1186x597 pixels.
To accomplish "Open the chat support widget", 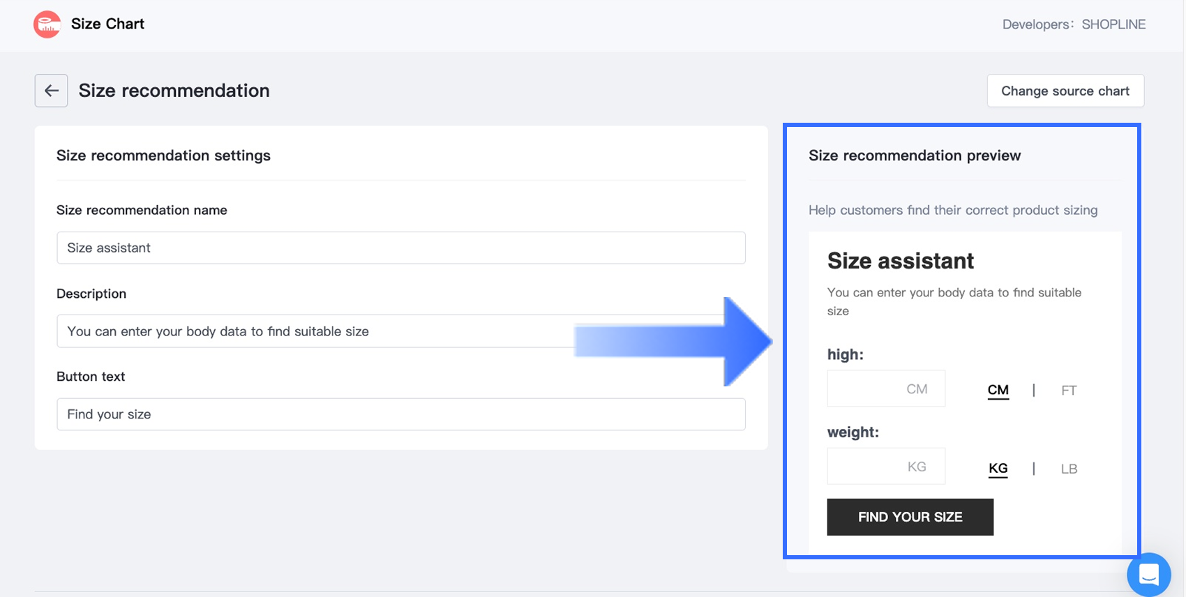I will (1148, 575).
